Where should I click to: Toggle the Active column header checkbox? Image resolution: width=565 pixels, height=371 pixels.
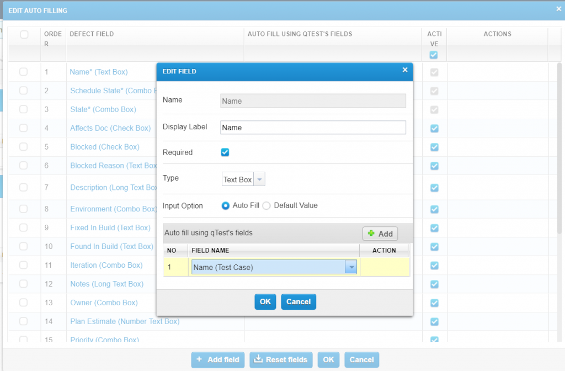click(434, 55)
